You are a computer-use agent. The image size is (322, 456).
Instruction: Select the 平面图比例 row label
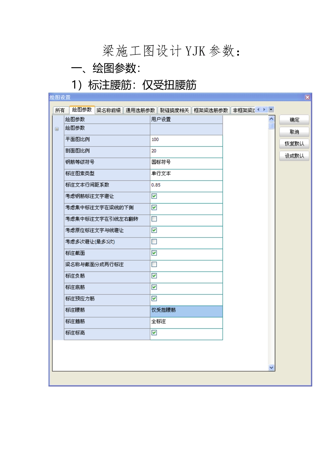107,140
